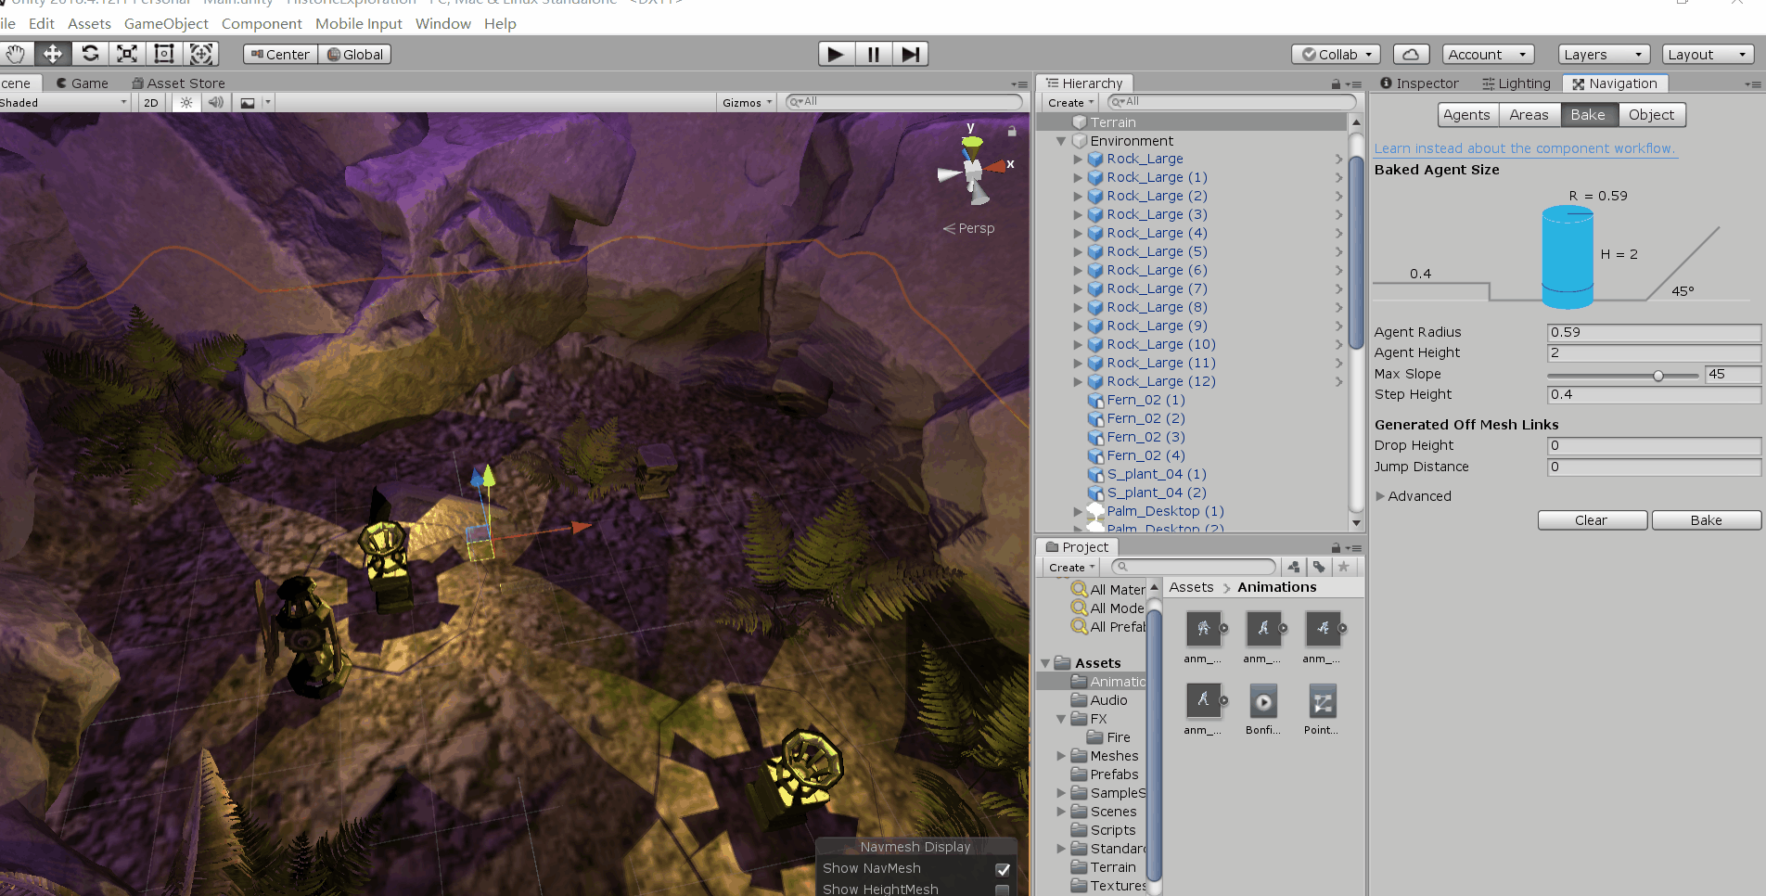
Task: Select the Hand tool in the toolbar
Action: click(16, 54)
